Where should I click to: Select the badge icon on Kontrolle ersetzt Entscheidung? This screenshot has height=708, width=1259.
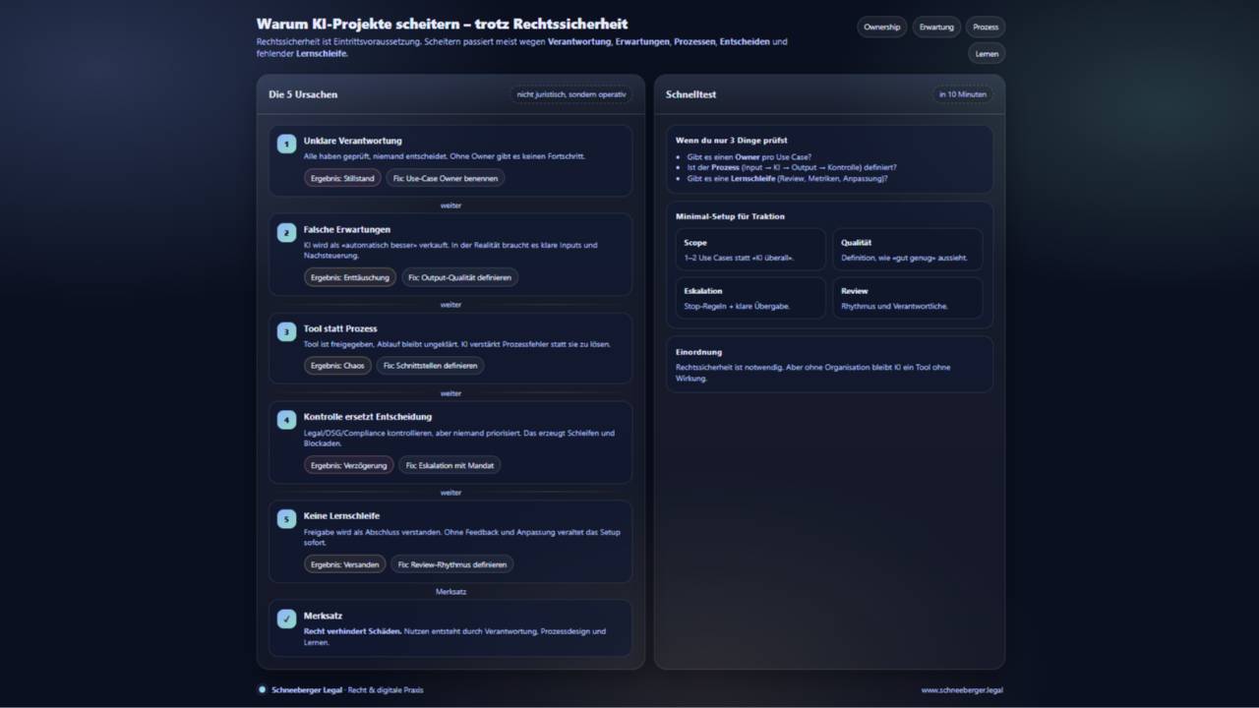[x=286, y=419]
